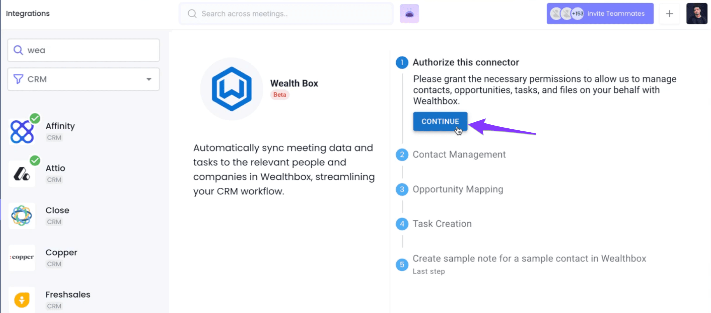Click the Wealth Box title

tap(294, 83)
